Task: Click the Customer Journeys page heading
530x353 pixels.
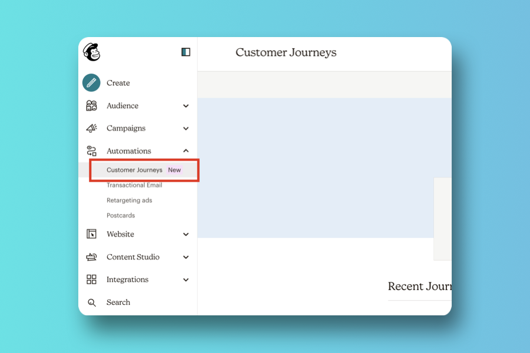Action: (x=286, y=52)
